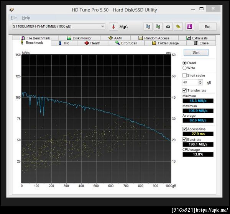Click the copy info to clipboard icon
The image size is (230, 214).
tap(148, 27)
